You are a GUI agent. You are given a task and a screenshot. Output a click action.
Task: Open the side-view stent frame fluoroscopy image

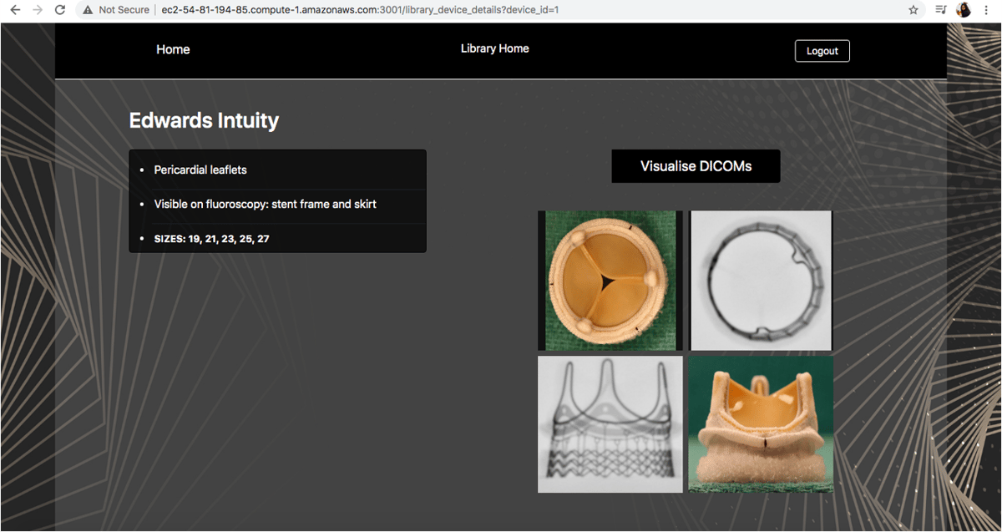pyautogui.click(x=610, y=424)
